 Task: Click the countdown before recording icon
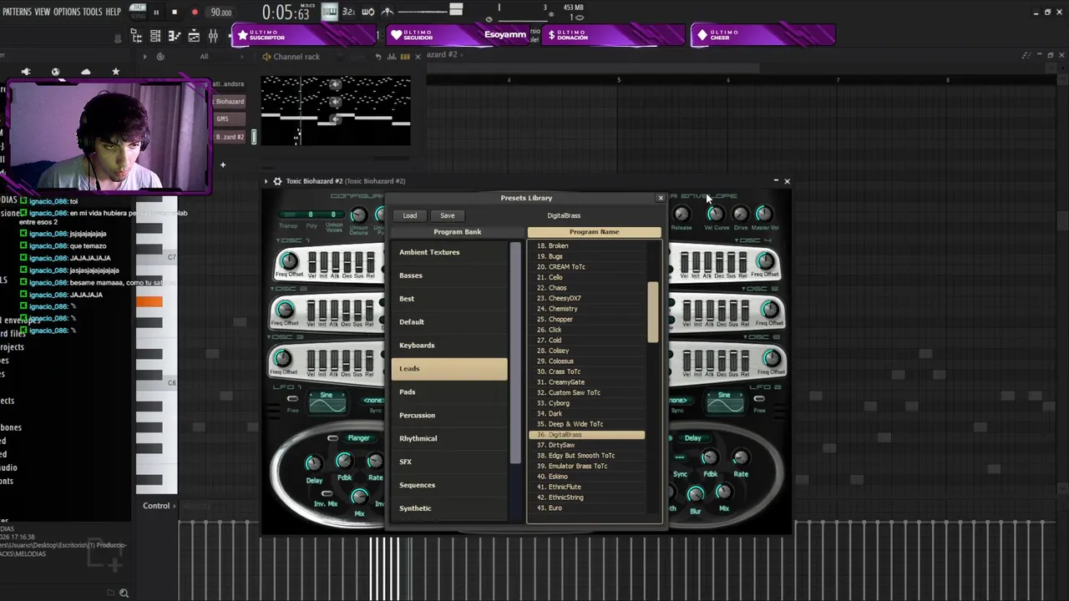(348, 12)
